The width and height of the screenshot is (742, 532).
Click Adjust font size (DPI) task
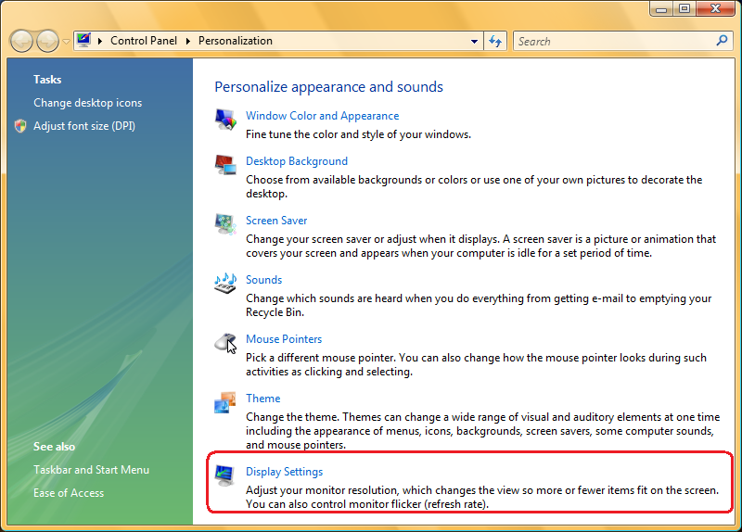pyautogui.click(x=84, y=126)
